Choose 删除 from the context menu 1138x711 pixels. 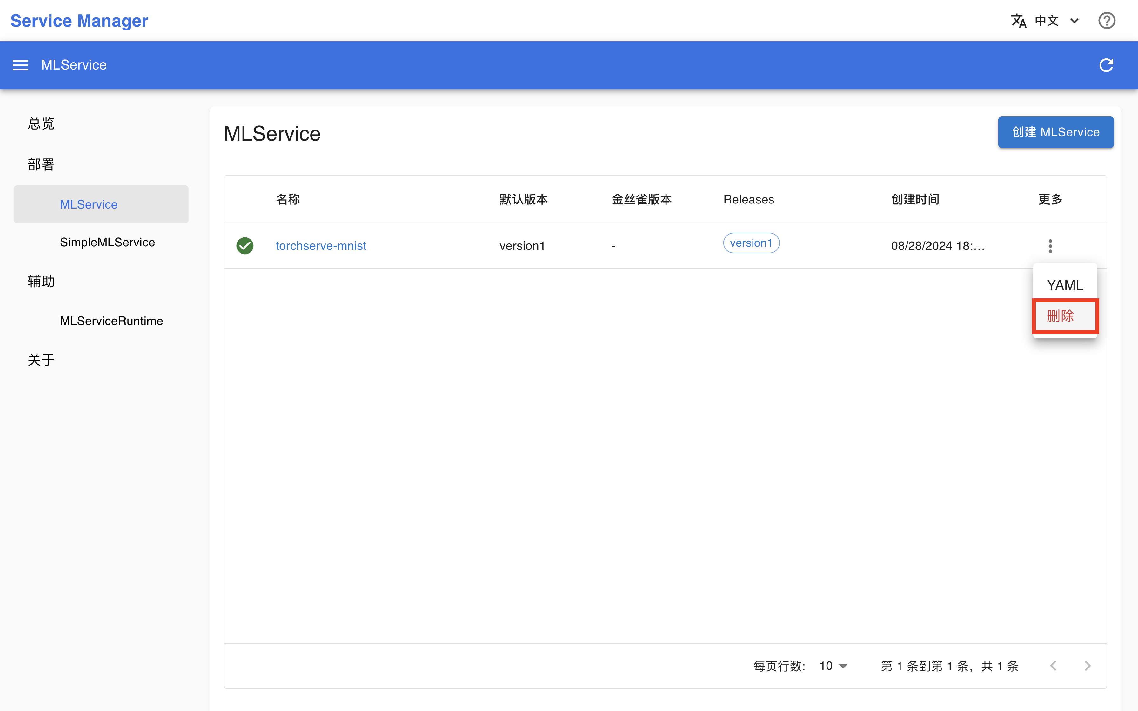click(x=1065, y=316)
